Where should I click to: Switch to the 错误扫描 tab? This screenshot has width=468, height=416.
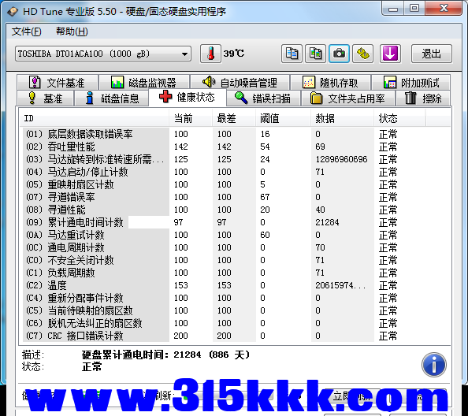(263, 98)
